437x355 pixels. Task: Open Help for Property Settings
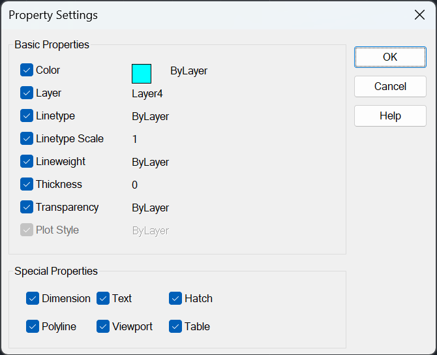click(390, 116)
